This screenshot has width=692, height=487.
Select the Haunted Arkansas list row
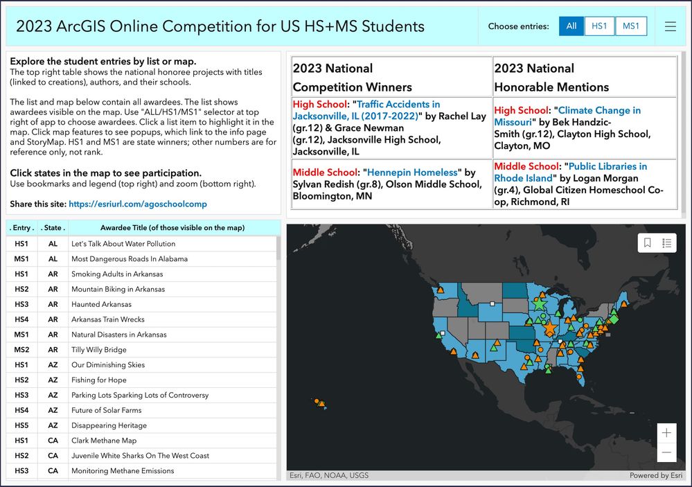coord(141,304)
